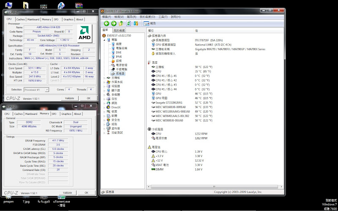
Task: Expand the 網路 network tree node
Action: (x=104, y=103)
